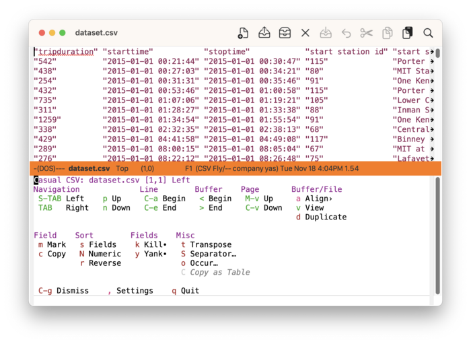Select TAB Right navigation command

click(x=63, y=208)
